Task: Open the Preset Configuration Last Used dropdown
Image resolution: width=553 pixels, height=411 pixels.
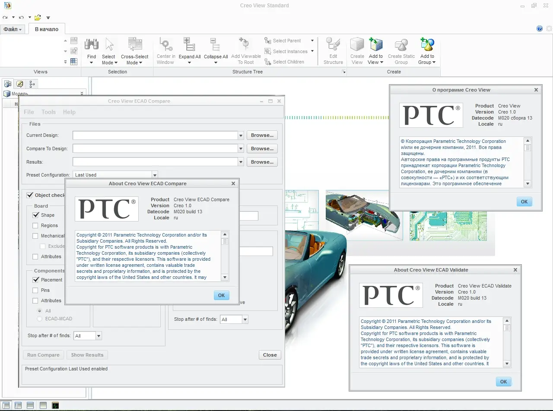Action: coord(155,175)
